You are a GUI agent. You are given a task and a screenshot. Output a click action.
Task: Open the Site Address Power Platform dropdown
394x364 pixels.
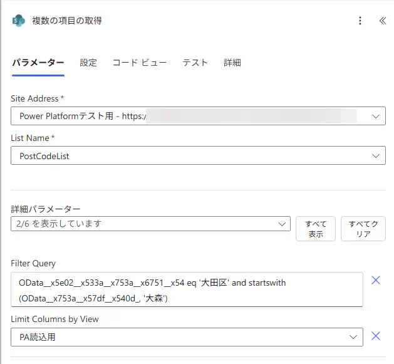tap(188, 116)
